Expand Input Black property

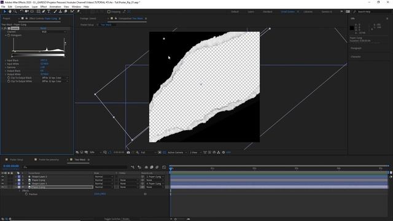click(6, 60)
